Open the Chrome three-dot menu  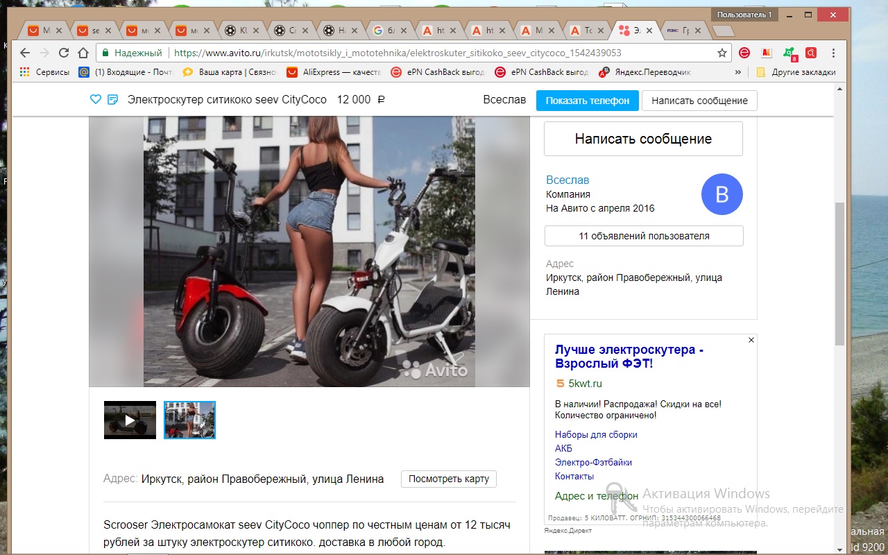(x=833, y=53)
